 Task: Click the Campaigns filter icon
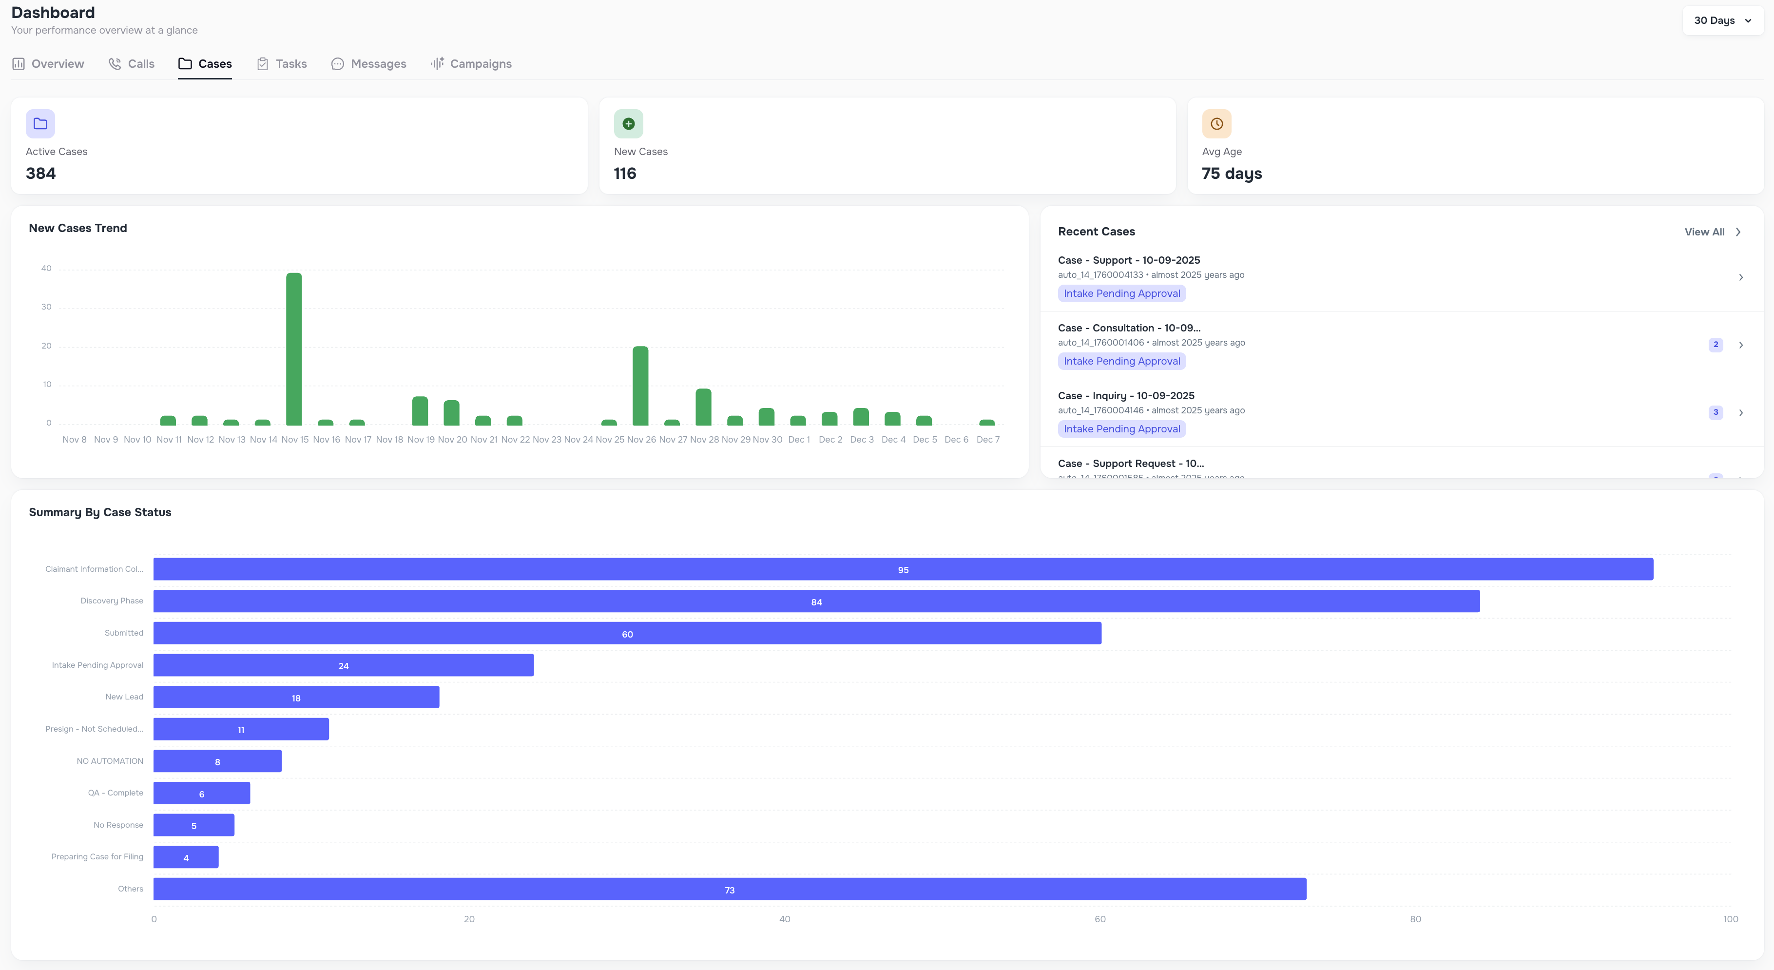point(438,63)
